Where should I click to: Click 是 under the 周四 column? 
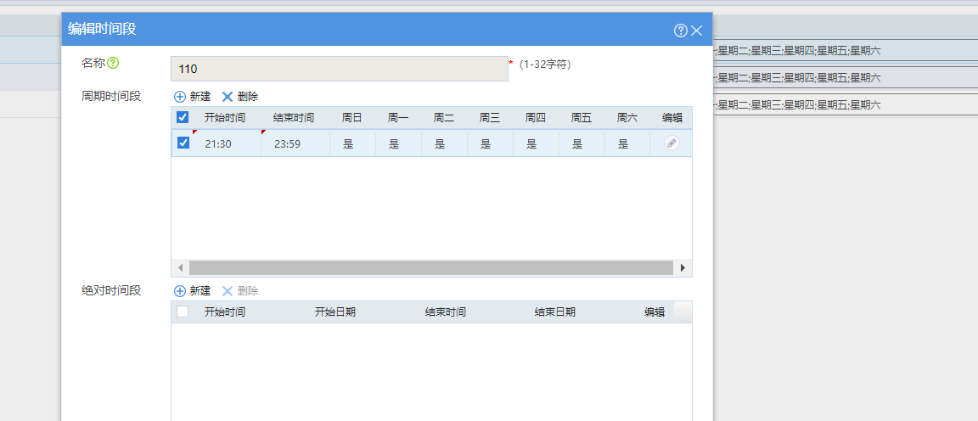[531, 144]
